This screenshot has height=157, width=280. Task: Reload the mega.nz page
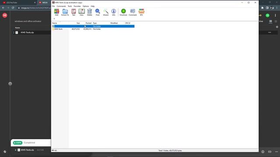pos(13,8)
